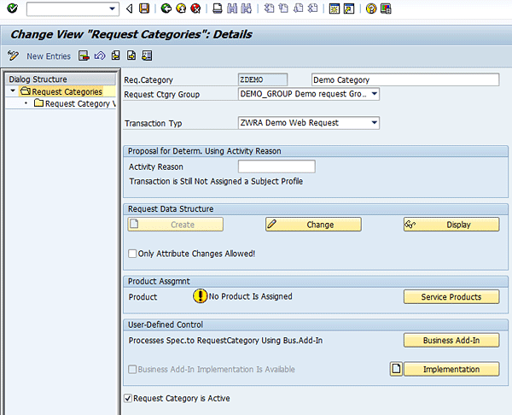Click the red Cancel icon
Screen dimensions: 512x415
[x=195, y=9]
